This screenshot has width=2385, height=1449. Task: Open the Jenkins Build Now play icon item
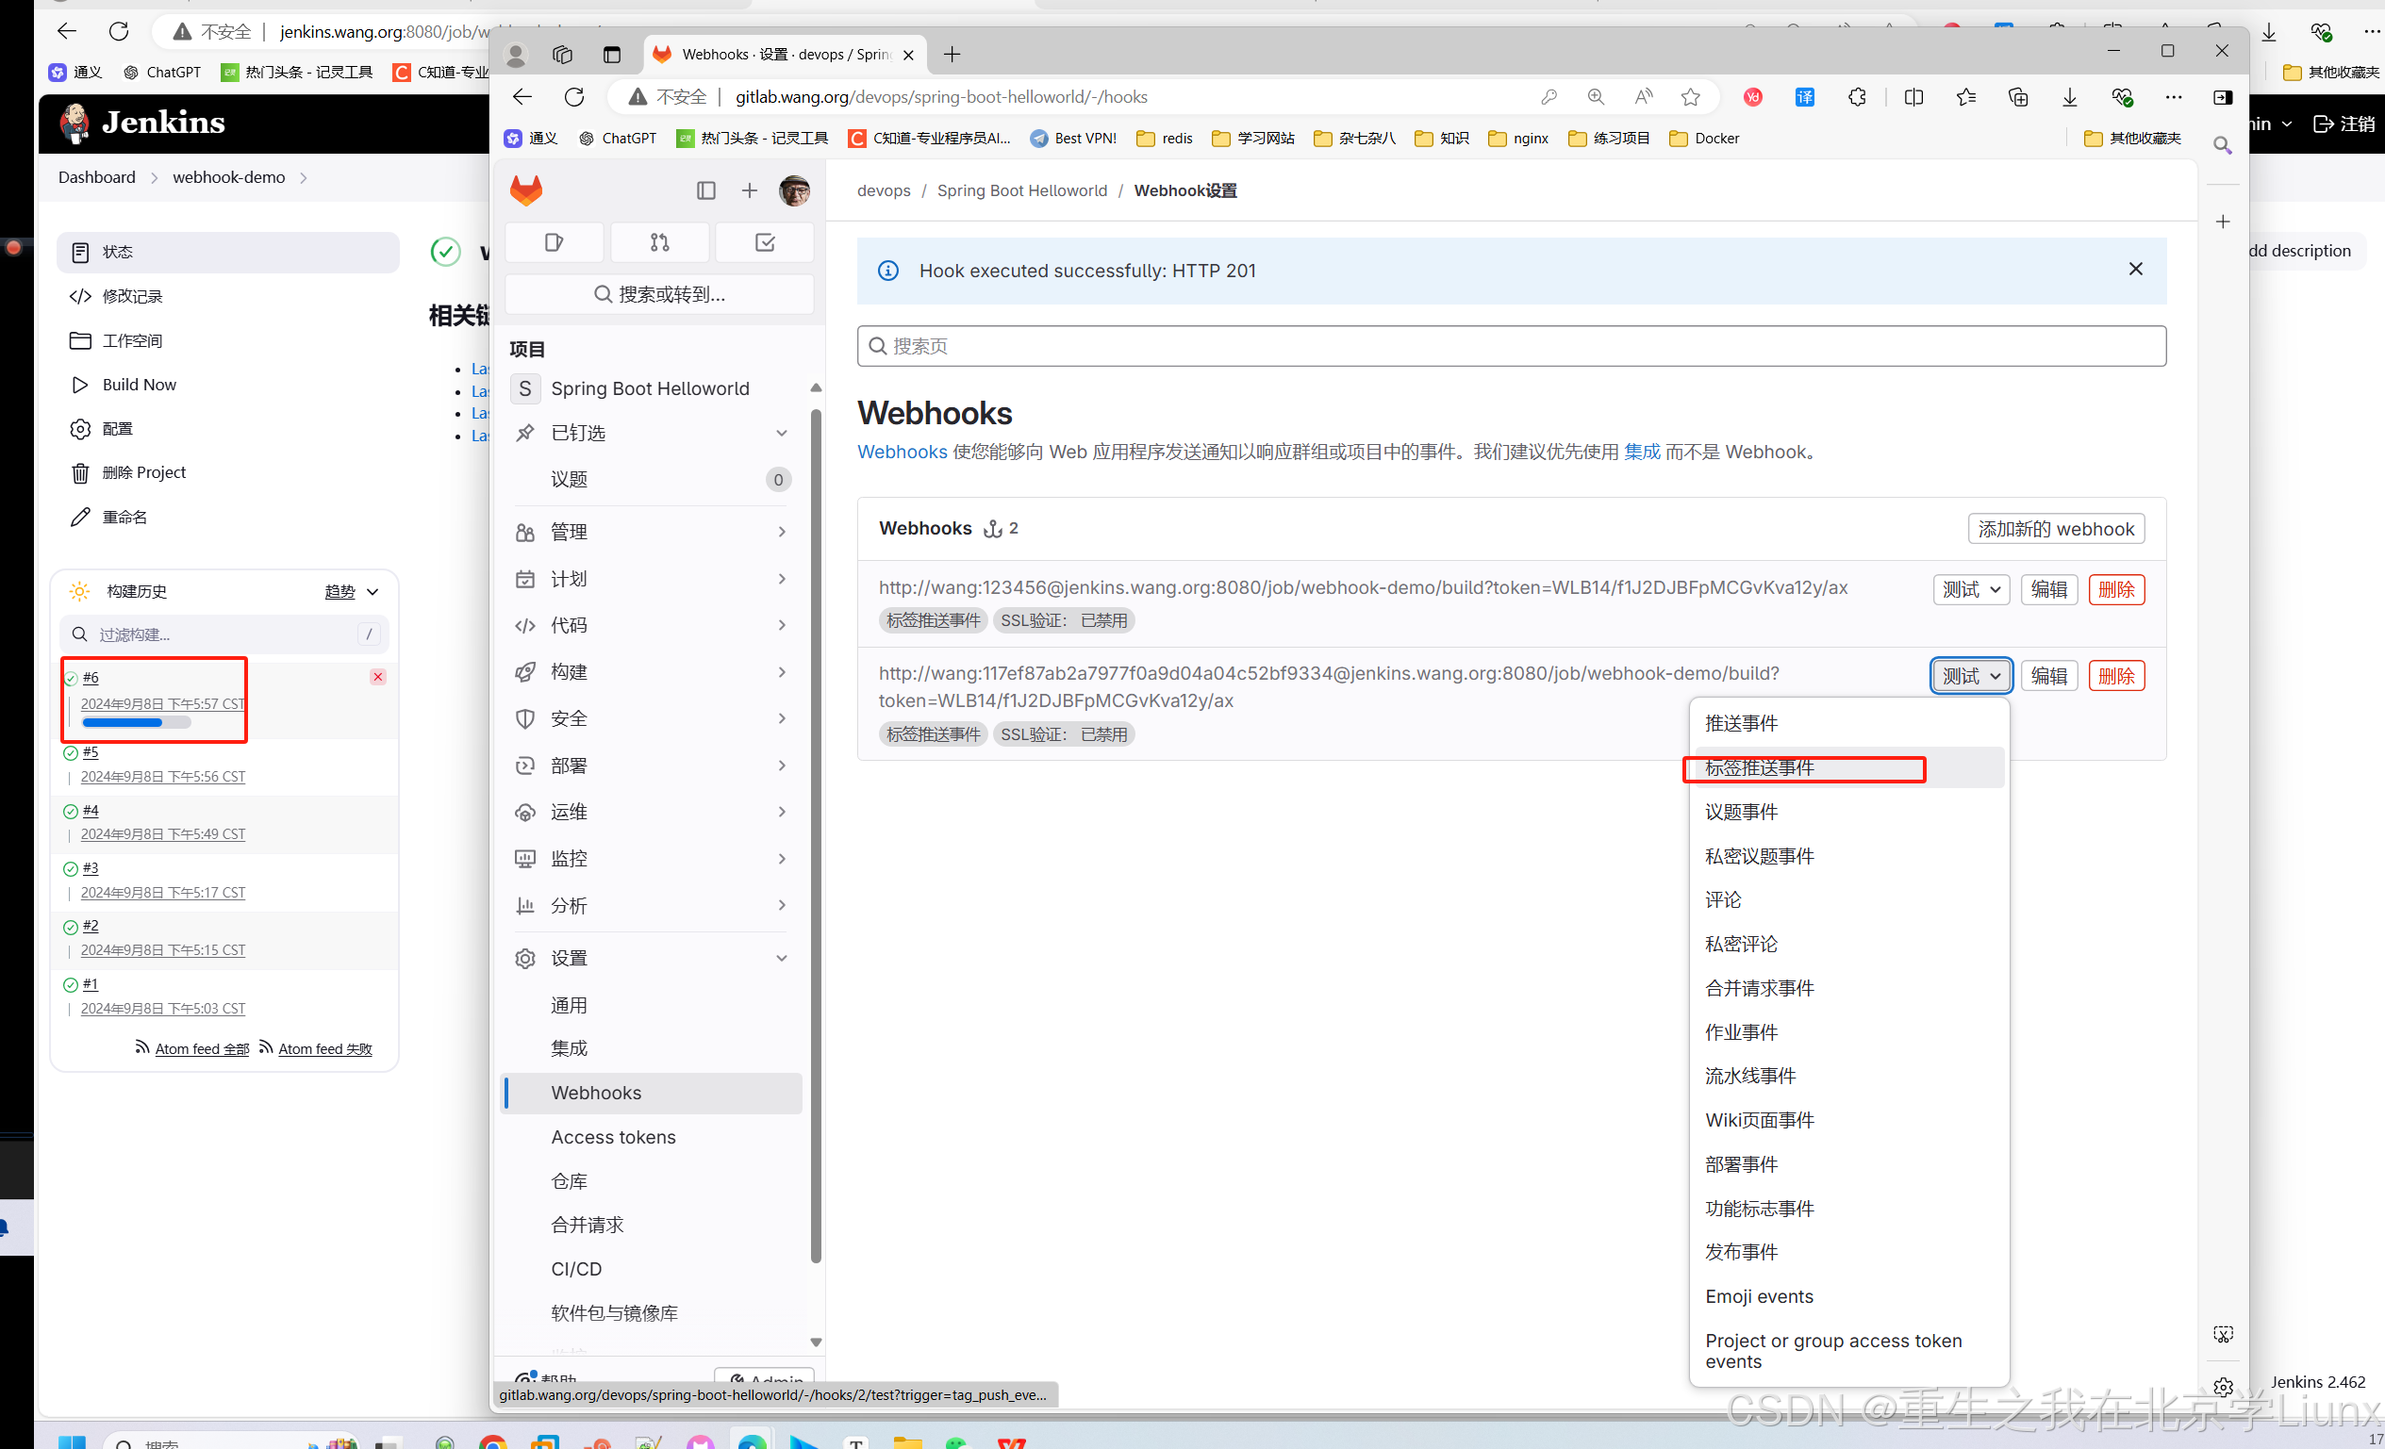[x=124, y=385]
